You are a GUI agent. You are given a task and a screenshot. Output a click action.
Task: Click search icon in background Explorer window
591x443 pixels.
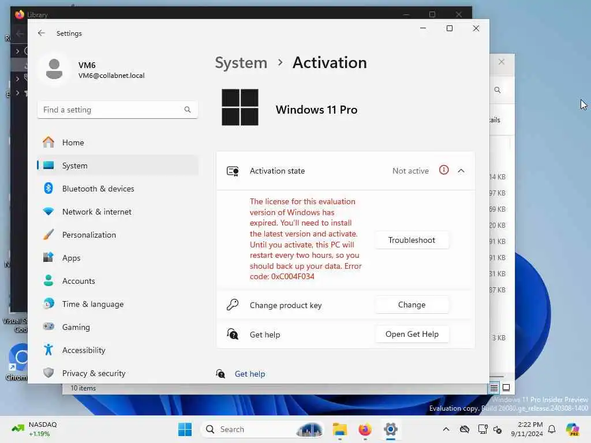click(498, 90)
